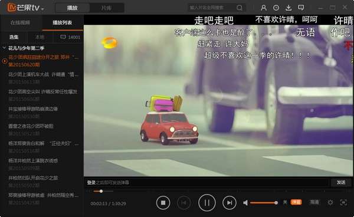Image resolution: width=354 pixels, height=217 pixels.
Task: Click the 登录 login link
Action: pyautogui.click(x=91, y=182)
